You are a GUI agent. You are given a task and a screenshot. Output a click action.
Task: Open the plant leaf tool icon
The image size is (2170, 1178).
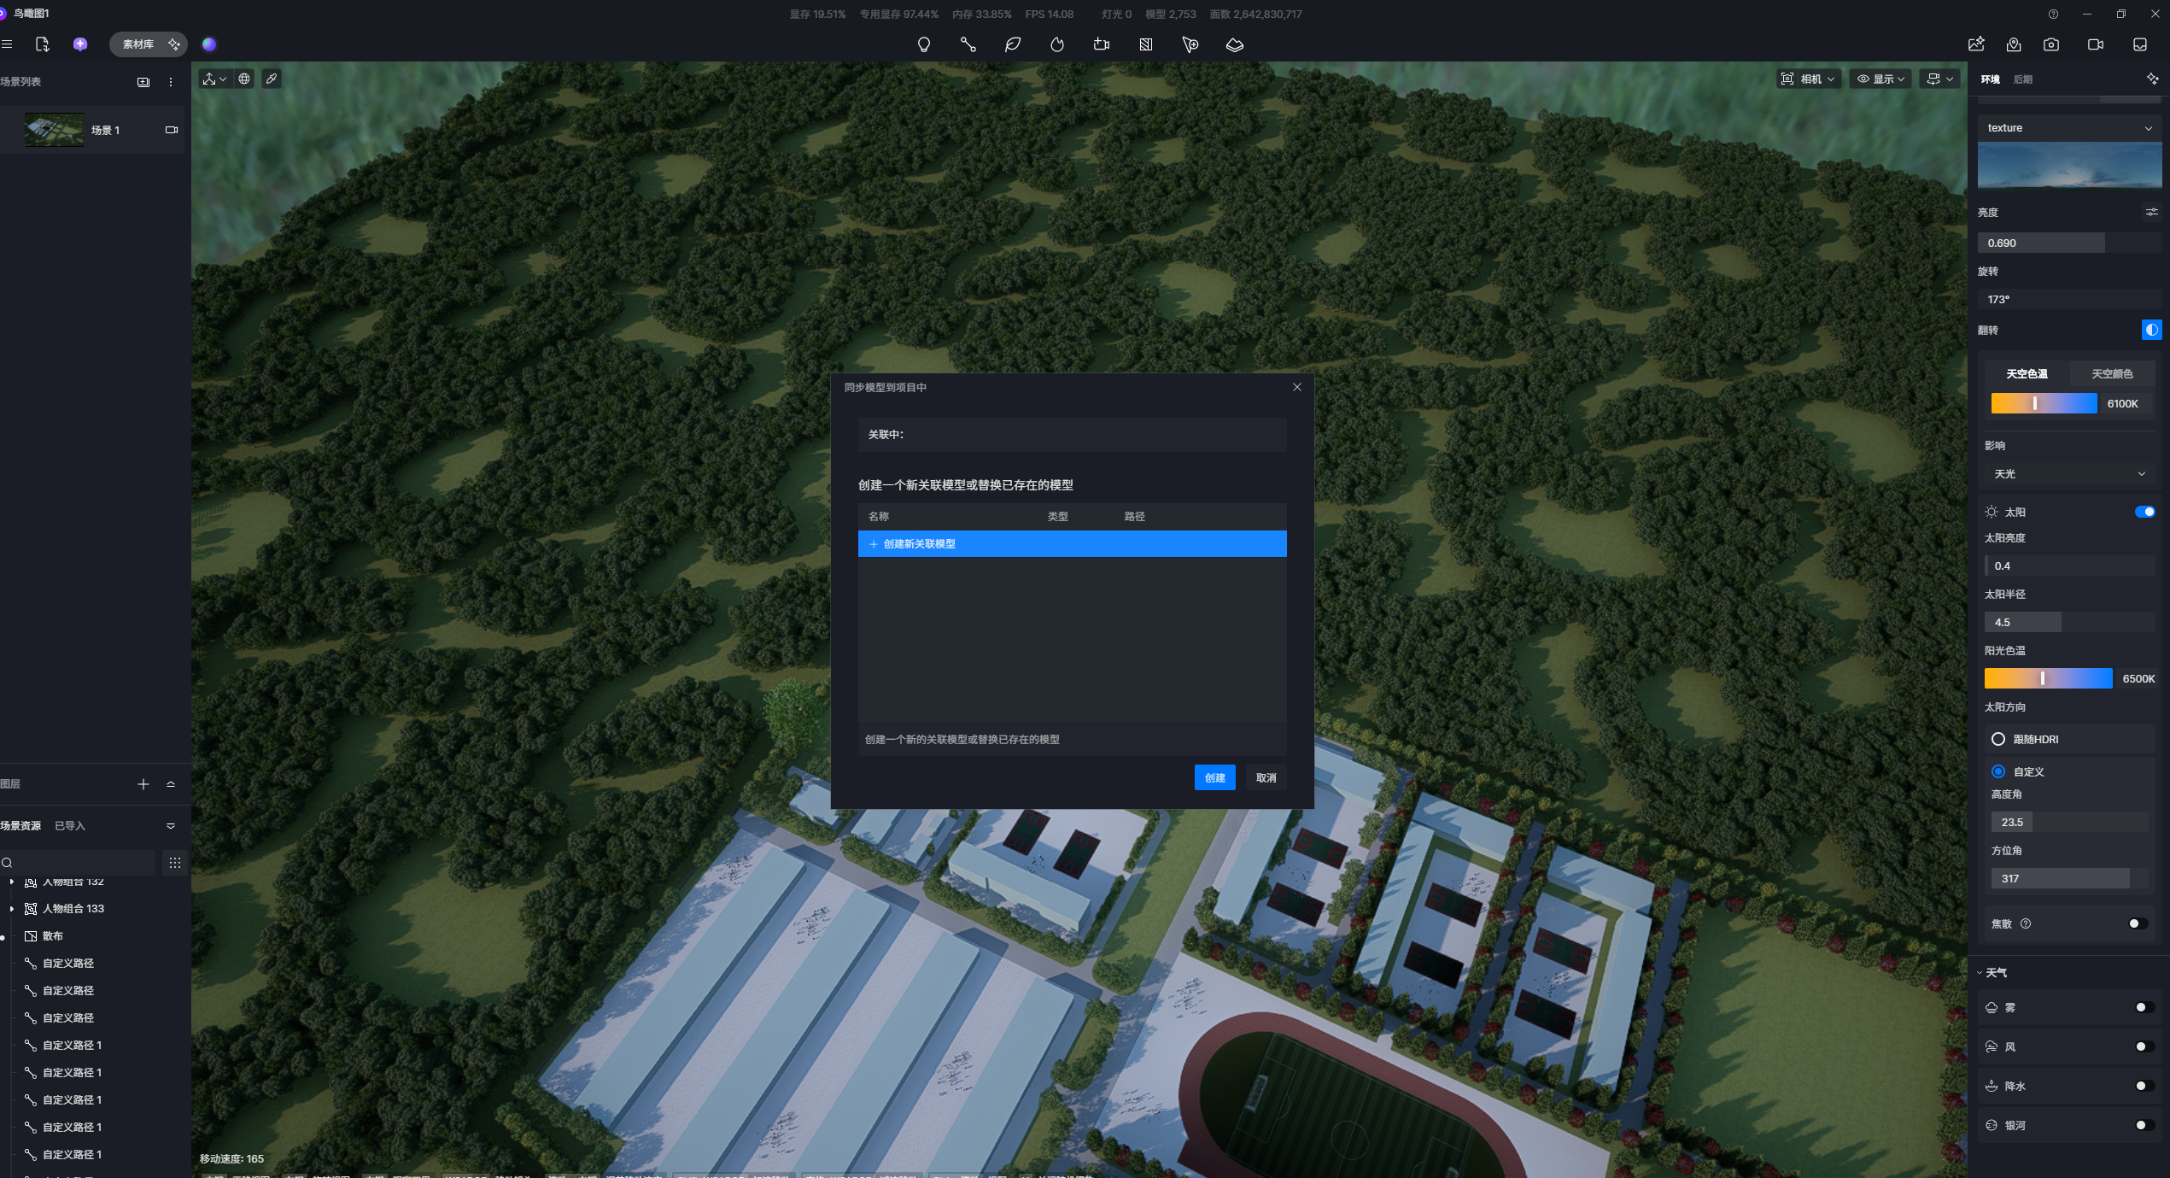coord(1013,44)
